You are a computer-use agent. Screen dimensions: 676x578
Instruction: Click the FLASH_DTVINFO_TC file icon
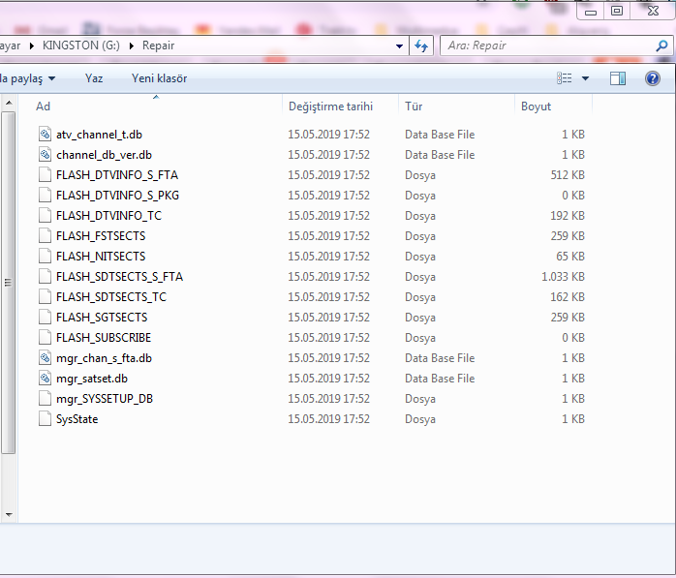pyautogui.click(x=45, y=215)
